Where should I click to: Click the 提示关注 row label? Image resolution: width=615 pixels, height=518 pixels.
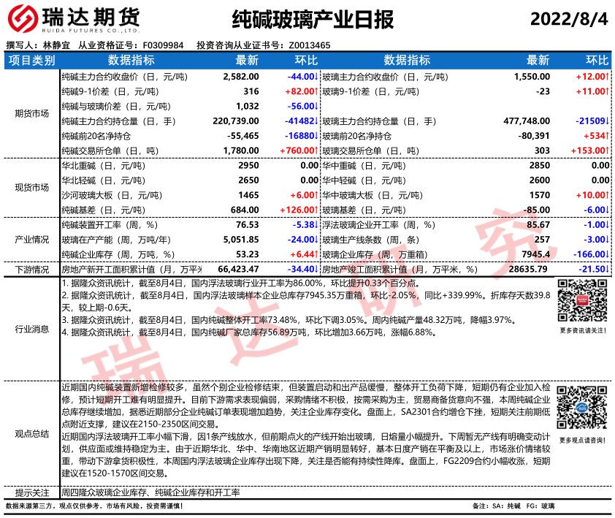pyautogui.click(x=31, y=492)
